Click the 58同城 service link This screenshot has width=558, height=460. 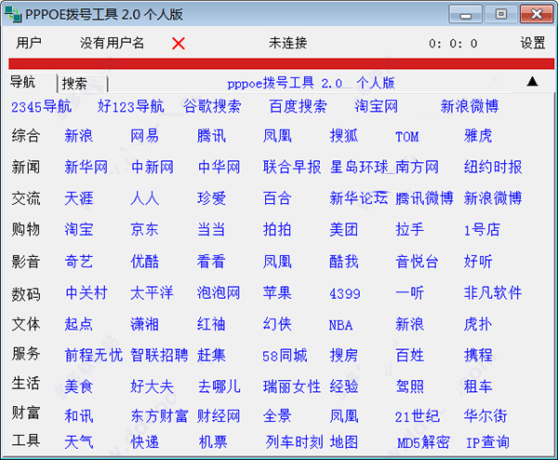pos(285,356)
